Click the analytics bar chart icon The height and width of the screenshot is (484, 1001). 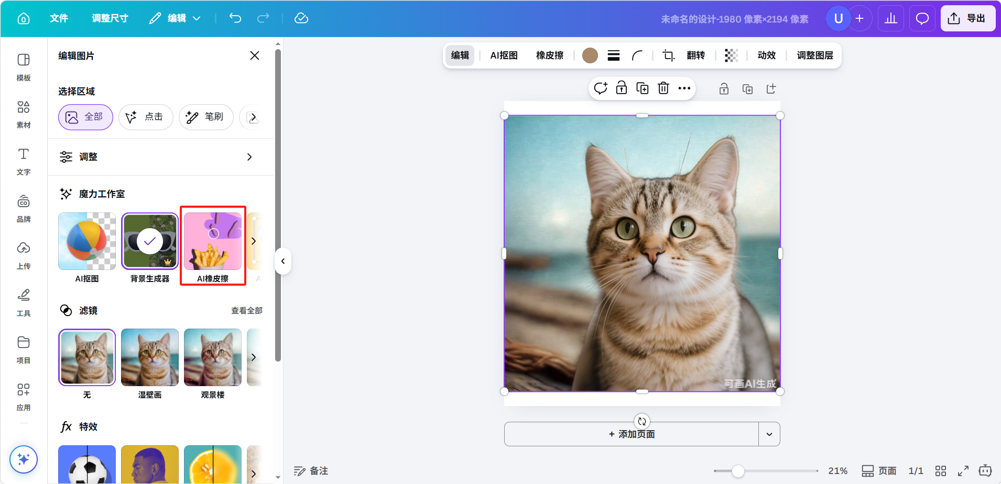890,19
